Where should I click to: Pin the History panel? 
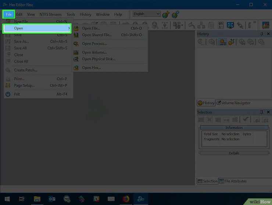pyautogui.click(x=262, y=34)
